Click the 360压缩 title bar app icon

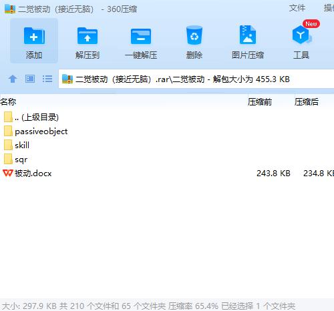pyautogui.click(x=10, y=9)
